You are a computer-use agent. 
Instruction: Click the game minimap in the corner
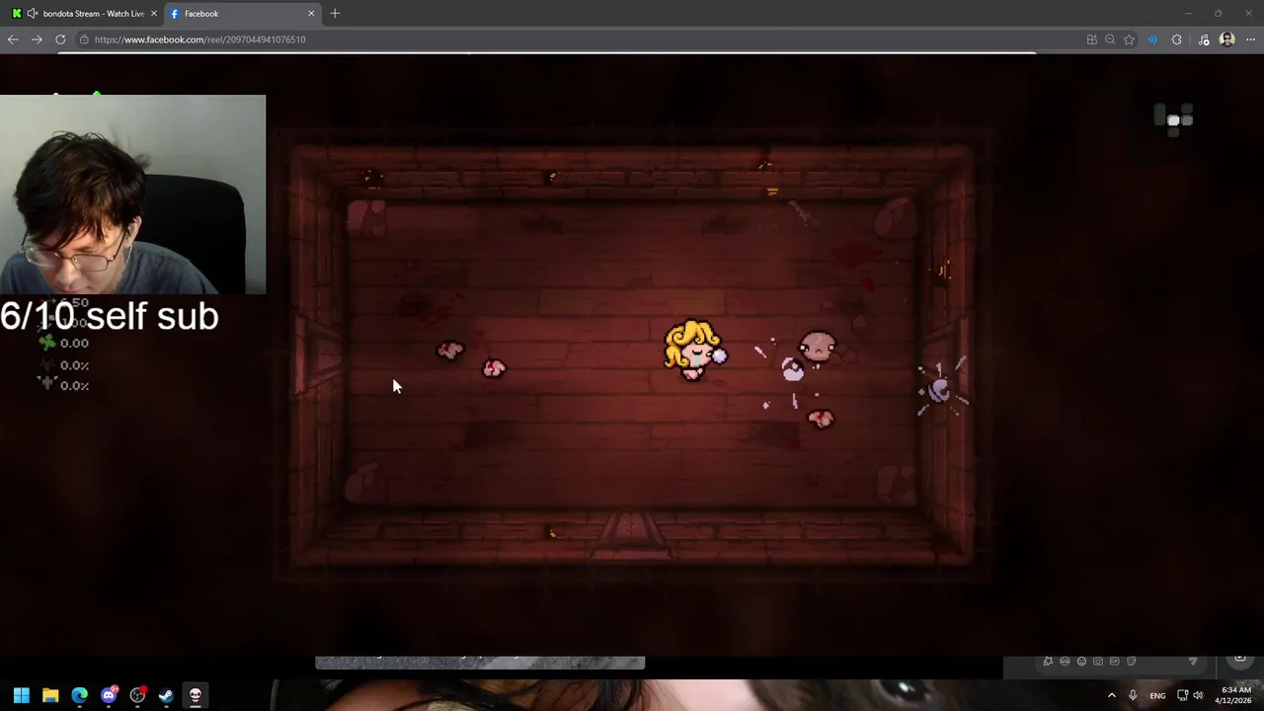tap(1174, 118)
